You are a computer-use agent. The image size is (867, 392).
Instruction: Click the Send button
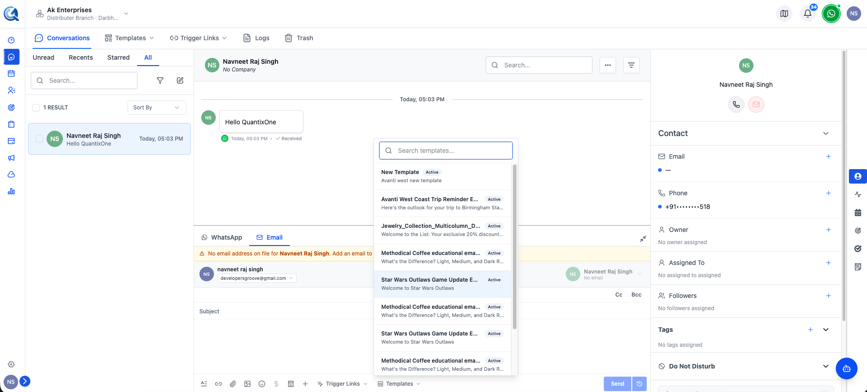617,384
